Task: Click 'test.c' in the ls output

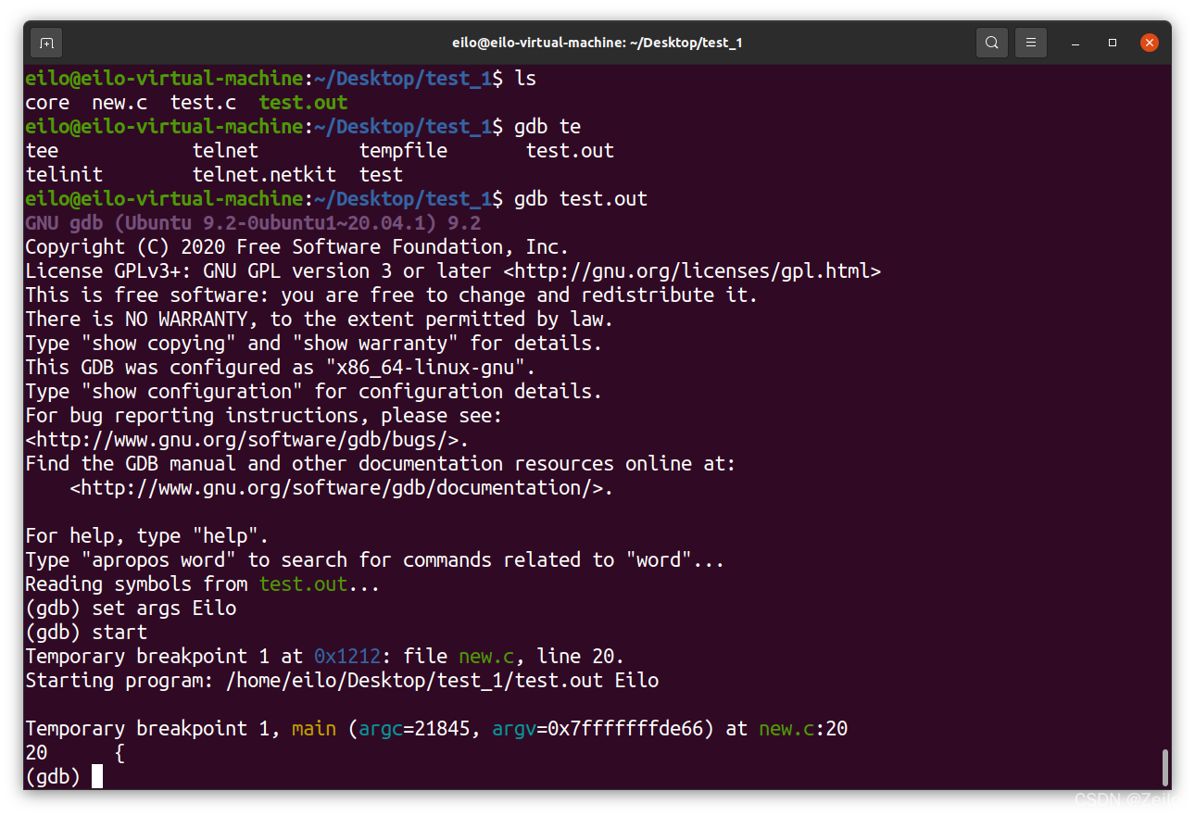Action: 203,103
